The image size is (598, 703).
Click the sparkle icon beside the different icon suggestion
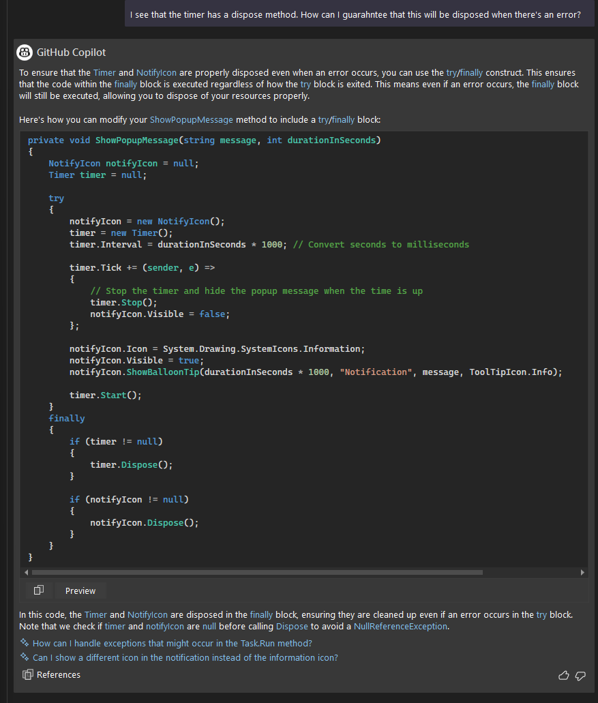25,657
